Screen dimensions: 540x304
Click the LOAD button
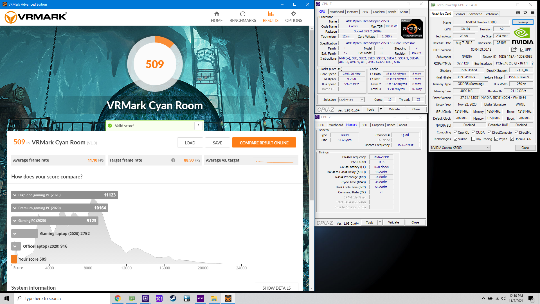pyautogui.click(x=190, y=143)
